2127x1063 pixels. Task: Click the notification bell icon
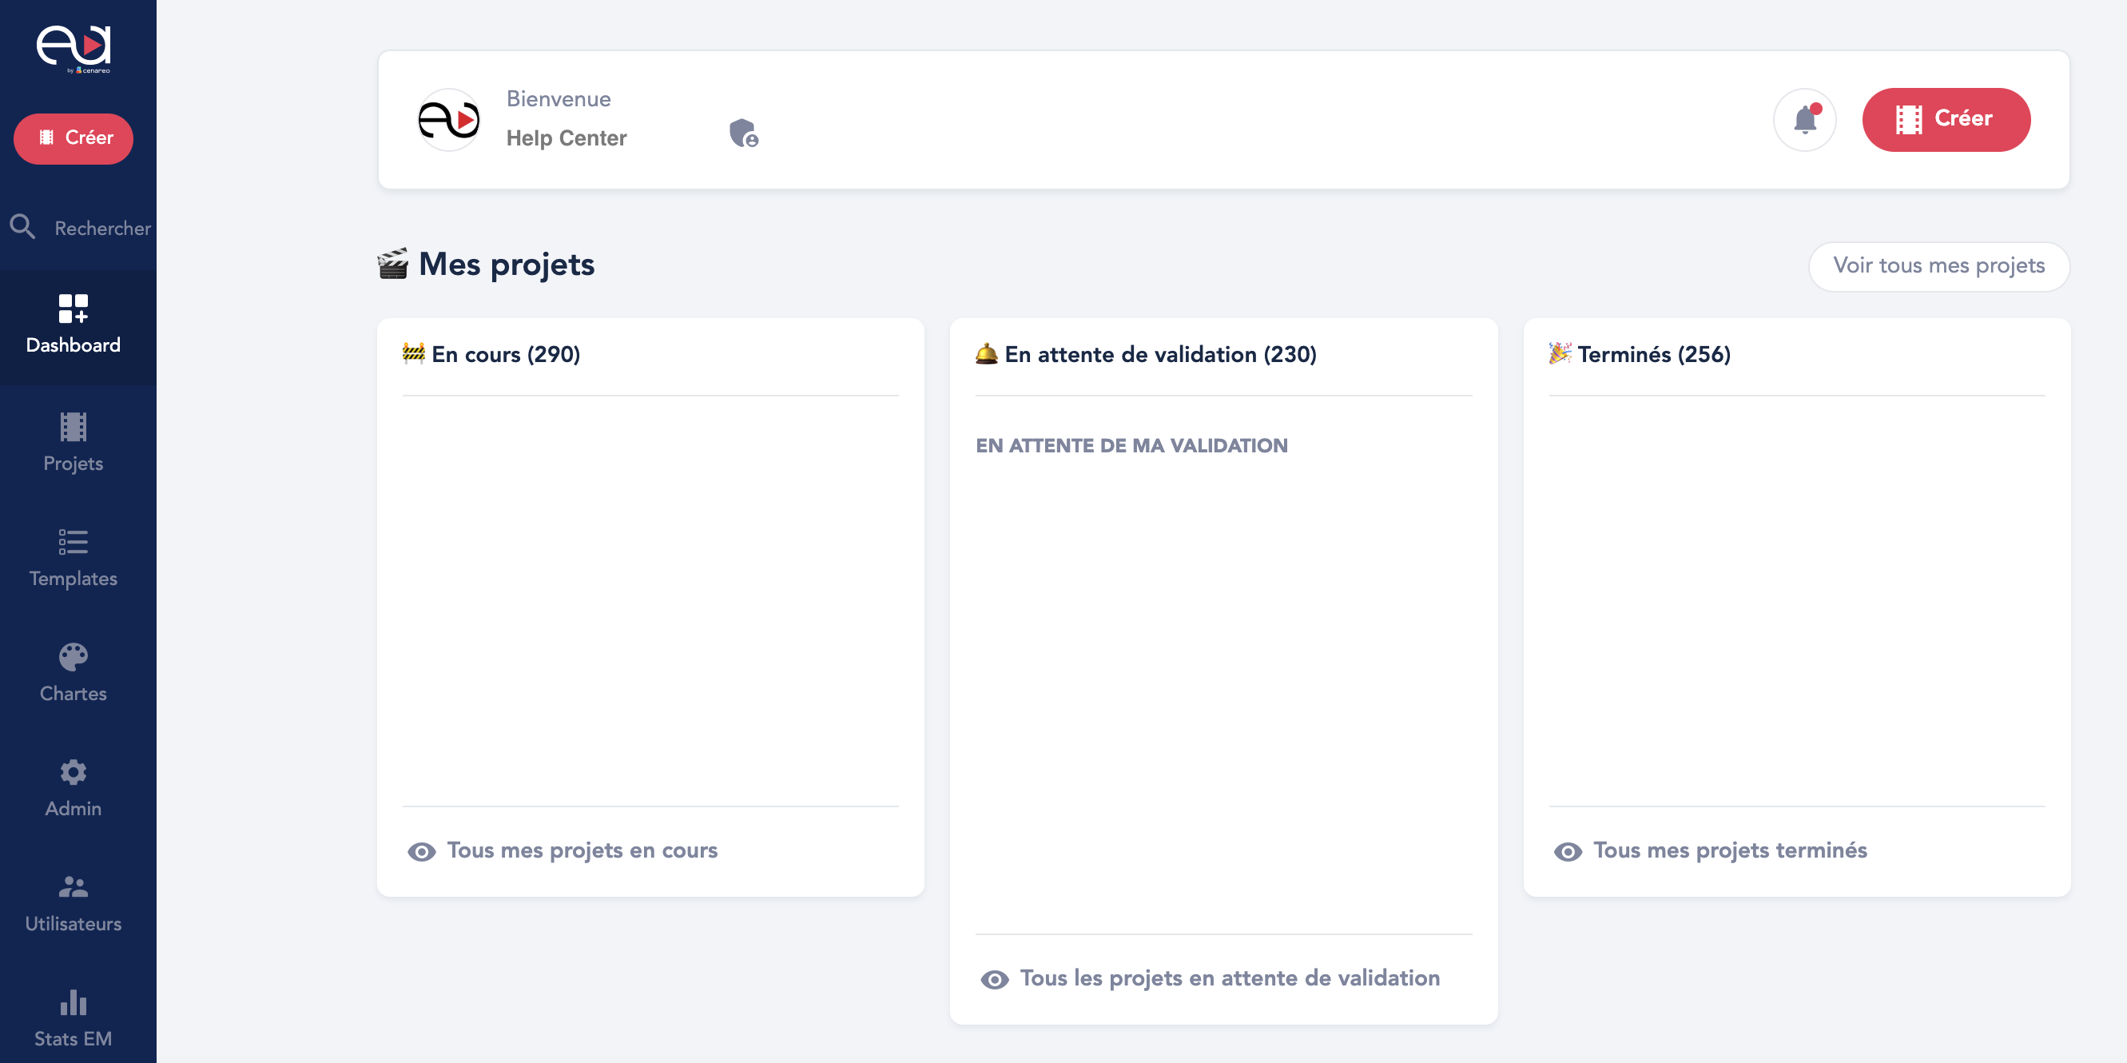(1804, 120)
